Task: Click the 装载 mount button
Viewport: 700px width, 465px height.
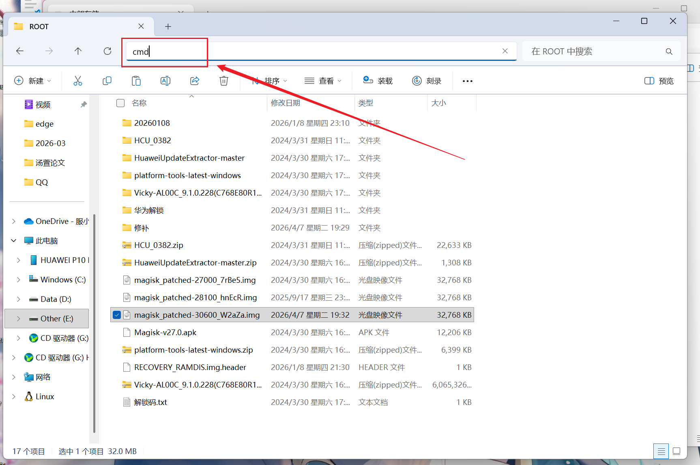Action: (378, 81)
